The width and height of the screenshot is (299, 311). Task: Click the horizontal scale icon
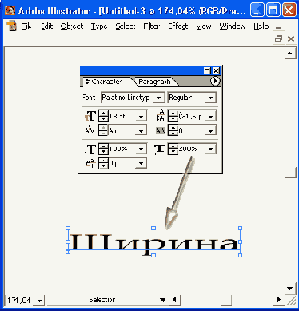pos(159,150)
